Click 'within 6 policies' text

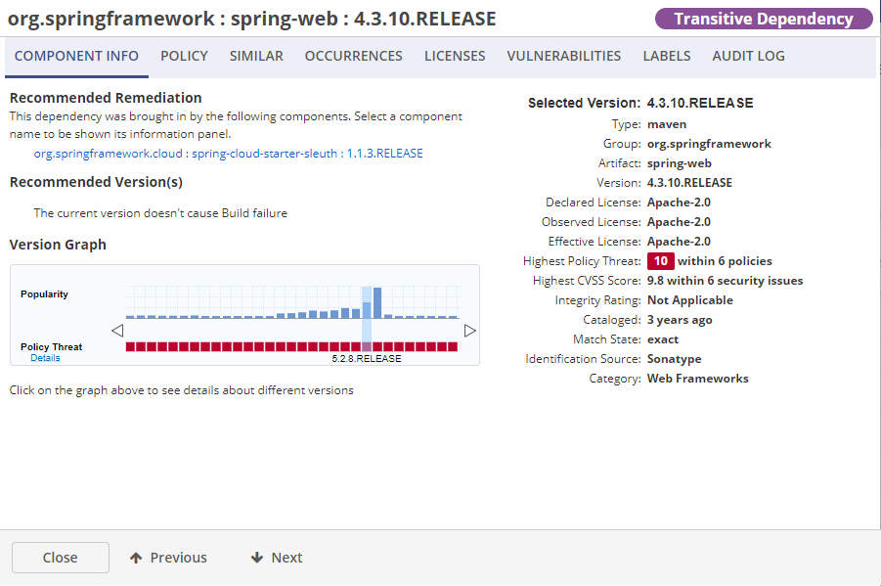point(725,261)
